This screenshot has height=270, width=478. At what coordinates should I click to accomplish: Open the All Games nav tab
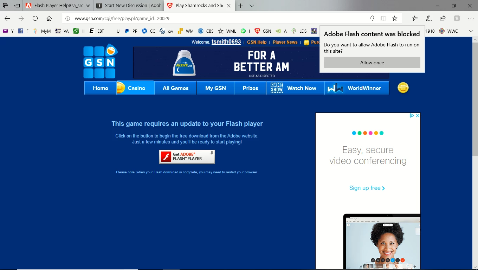[175, 88]
